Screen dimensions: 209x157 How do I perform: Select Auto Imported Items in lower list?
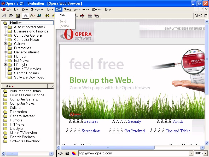tap(25, 91)
